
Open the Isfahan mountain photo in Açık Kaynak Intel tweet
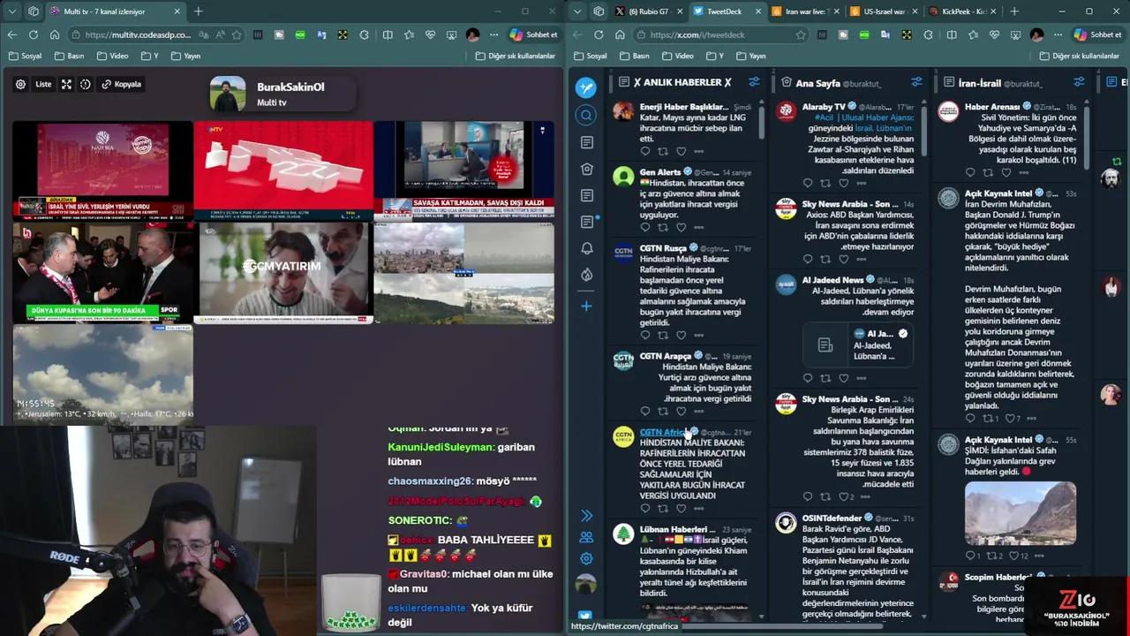[x=1020, y=513]
